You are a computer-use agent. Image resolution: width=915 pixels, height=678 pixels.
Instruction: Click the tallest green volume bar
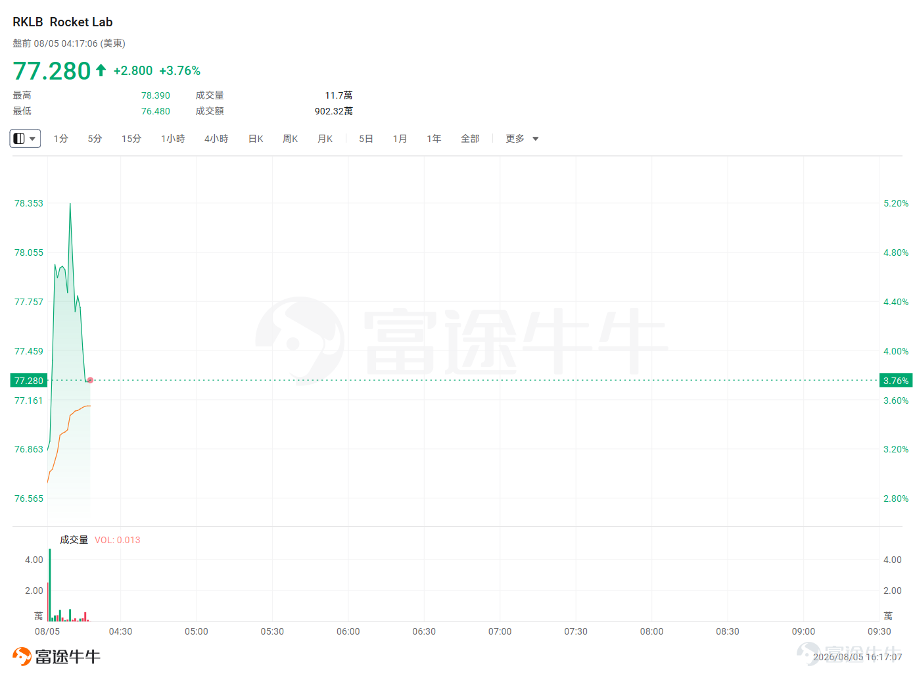tap(50, 585)
